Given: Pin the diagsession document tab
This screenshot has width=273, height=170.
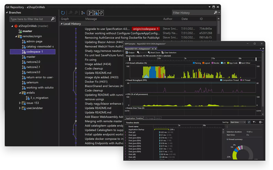Looking at the screenshot, I should [153, 49].
